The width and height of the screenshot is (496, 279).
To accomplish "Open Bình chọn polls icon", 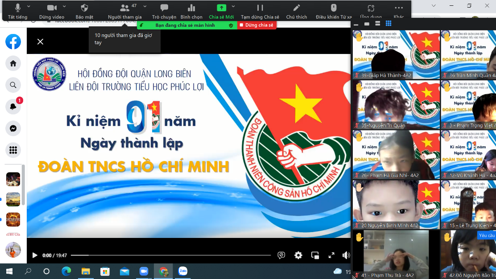I will tap(191, 11).
